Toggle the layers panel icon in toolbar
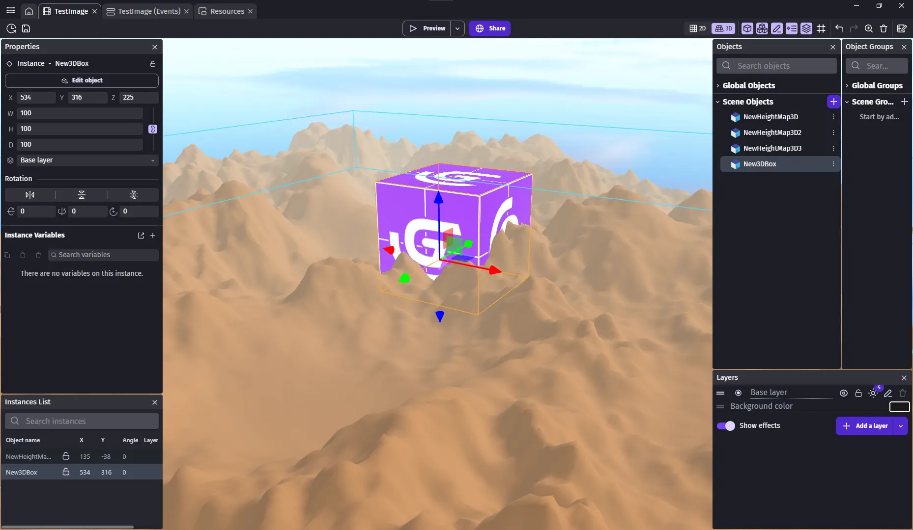Image resolution: width=913 pixels, height=530 pixels. 806,28
